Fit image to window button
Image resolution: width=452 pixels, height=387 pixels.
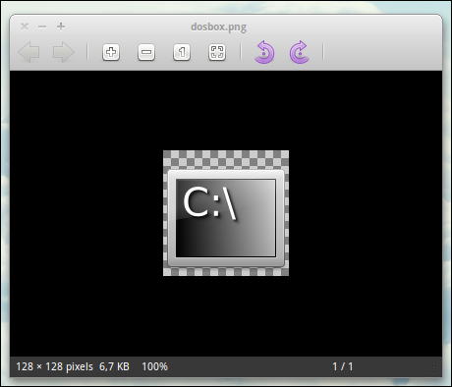217,52
